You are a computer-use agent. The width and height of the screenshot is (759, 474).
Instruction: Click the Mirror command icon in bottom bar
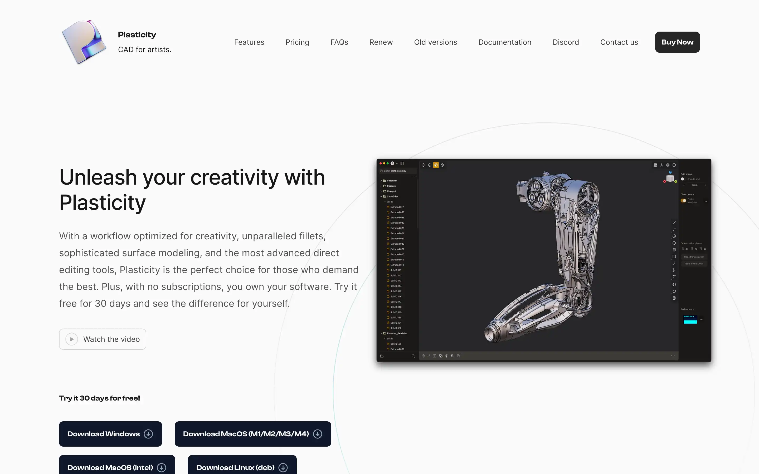(x=452, y=356)
